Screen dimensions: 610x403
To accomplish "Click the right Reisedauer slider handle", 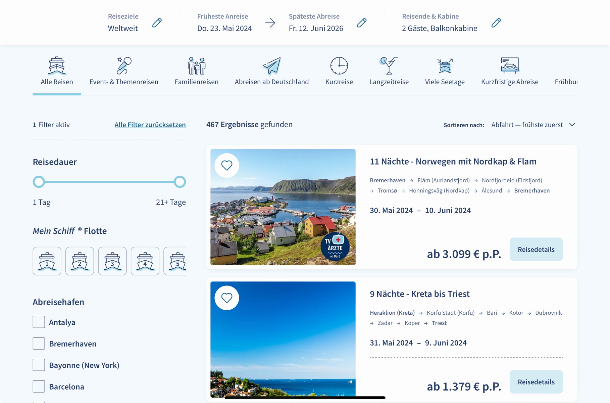I will (x=180, y=182).
